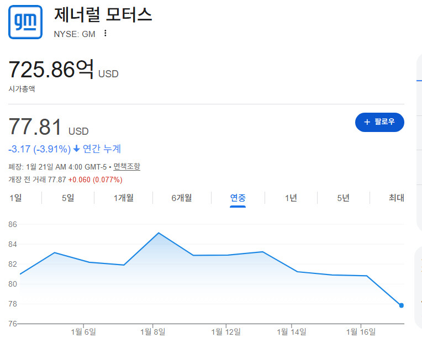Image resolution: width=422 pixels, height=338 pixels.
Task: Click the 1월 12일 axis date label
Action: [x=226, y=332]
